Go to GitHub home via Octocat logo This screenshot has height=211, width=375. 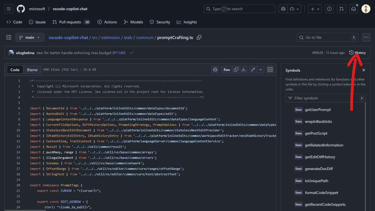pos(21,9)
